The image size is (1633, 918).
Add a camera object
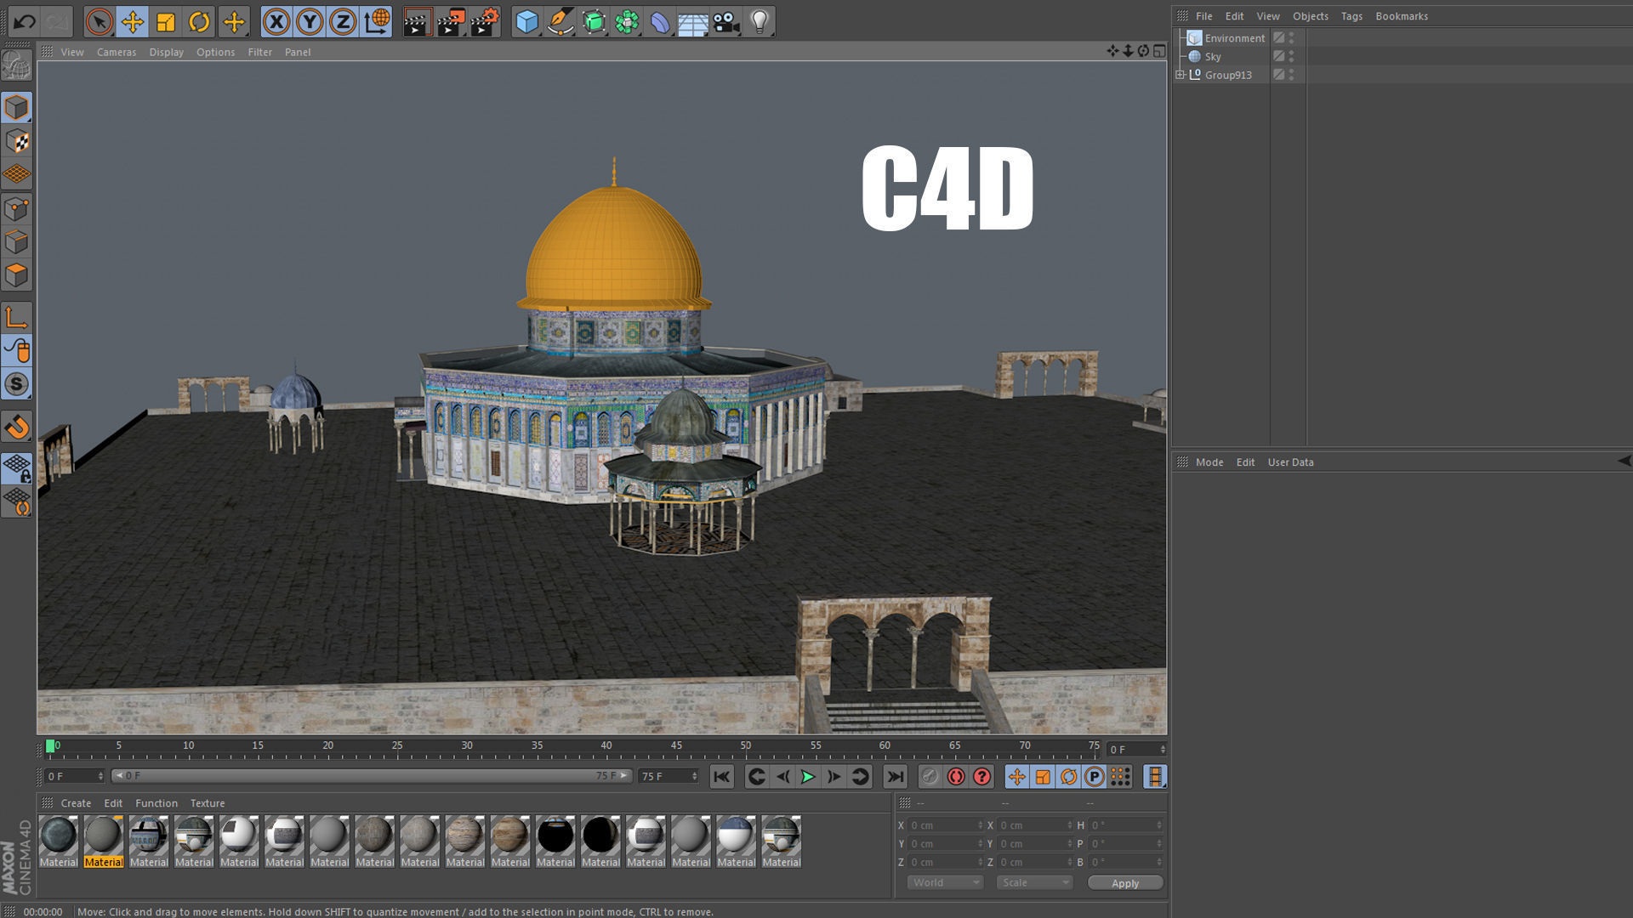click(726, 21)
